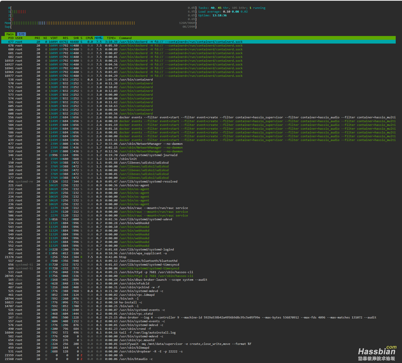Sort by TIME+ column header
This screenshot has width=402, height=363.
coord(111,38)
